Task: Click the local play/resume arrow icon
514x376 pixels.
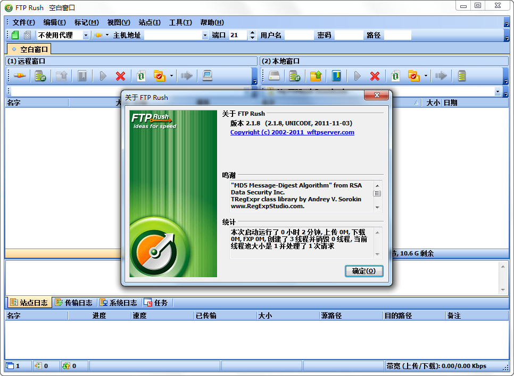Action: point(358,76)
